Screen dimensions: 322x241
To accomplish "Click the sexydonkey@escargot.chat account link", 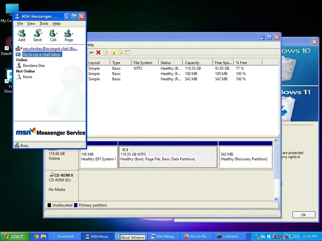I will (x=50, y=49).
